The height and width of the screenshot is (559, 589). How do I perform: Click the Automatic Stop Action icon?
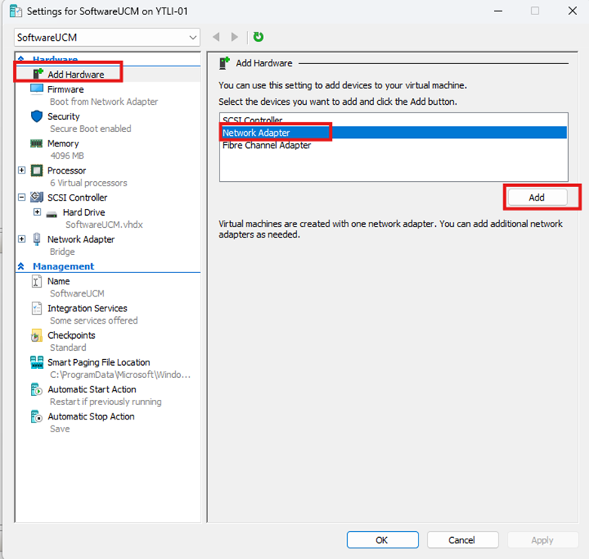pos(36,416)
